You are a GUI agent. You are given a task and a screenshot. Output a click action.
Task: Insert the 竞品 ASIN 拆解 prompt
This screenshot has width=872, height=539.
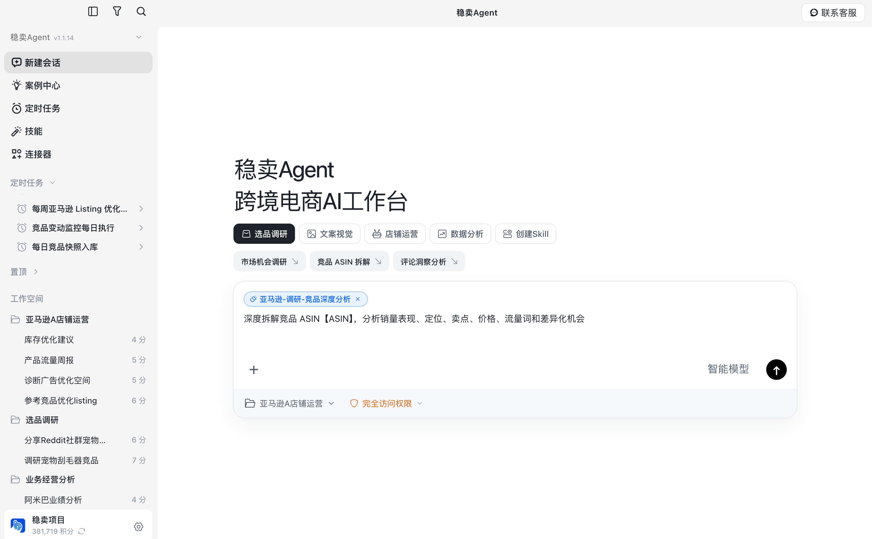pyautogui.click(x=349, y=262)
